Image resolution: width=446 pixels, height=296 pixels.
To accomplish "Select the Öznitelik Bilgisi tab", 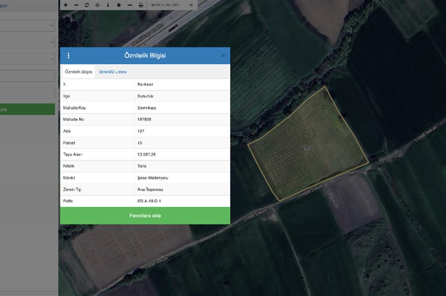I will 78,72.
